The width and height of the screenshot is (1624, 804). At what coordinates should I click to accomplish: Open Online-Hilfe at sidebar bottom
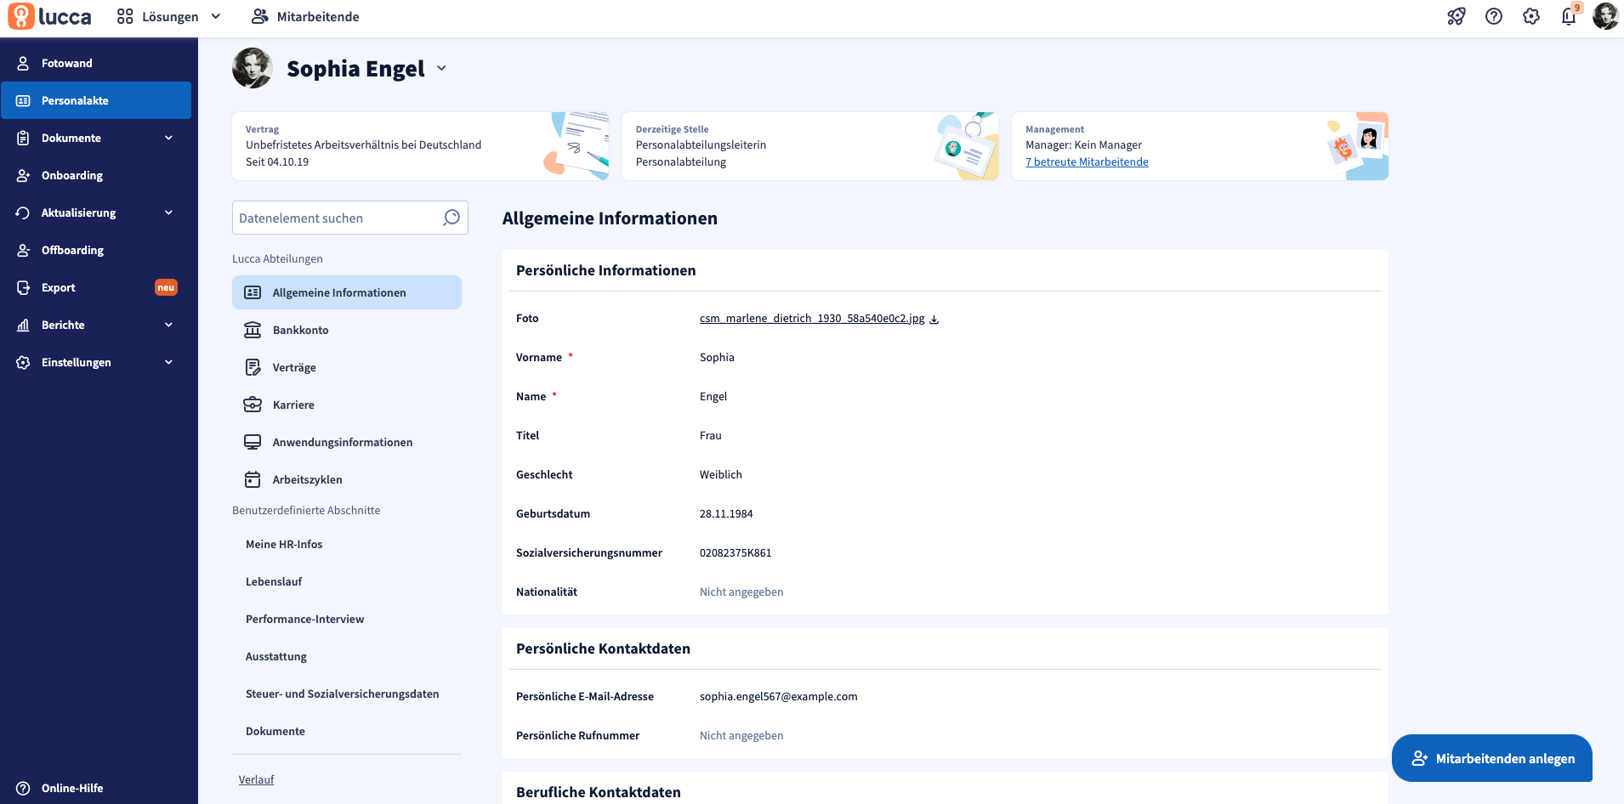click(96, 788)
